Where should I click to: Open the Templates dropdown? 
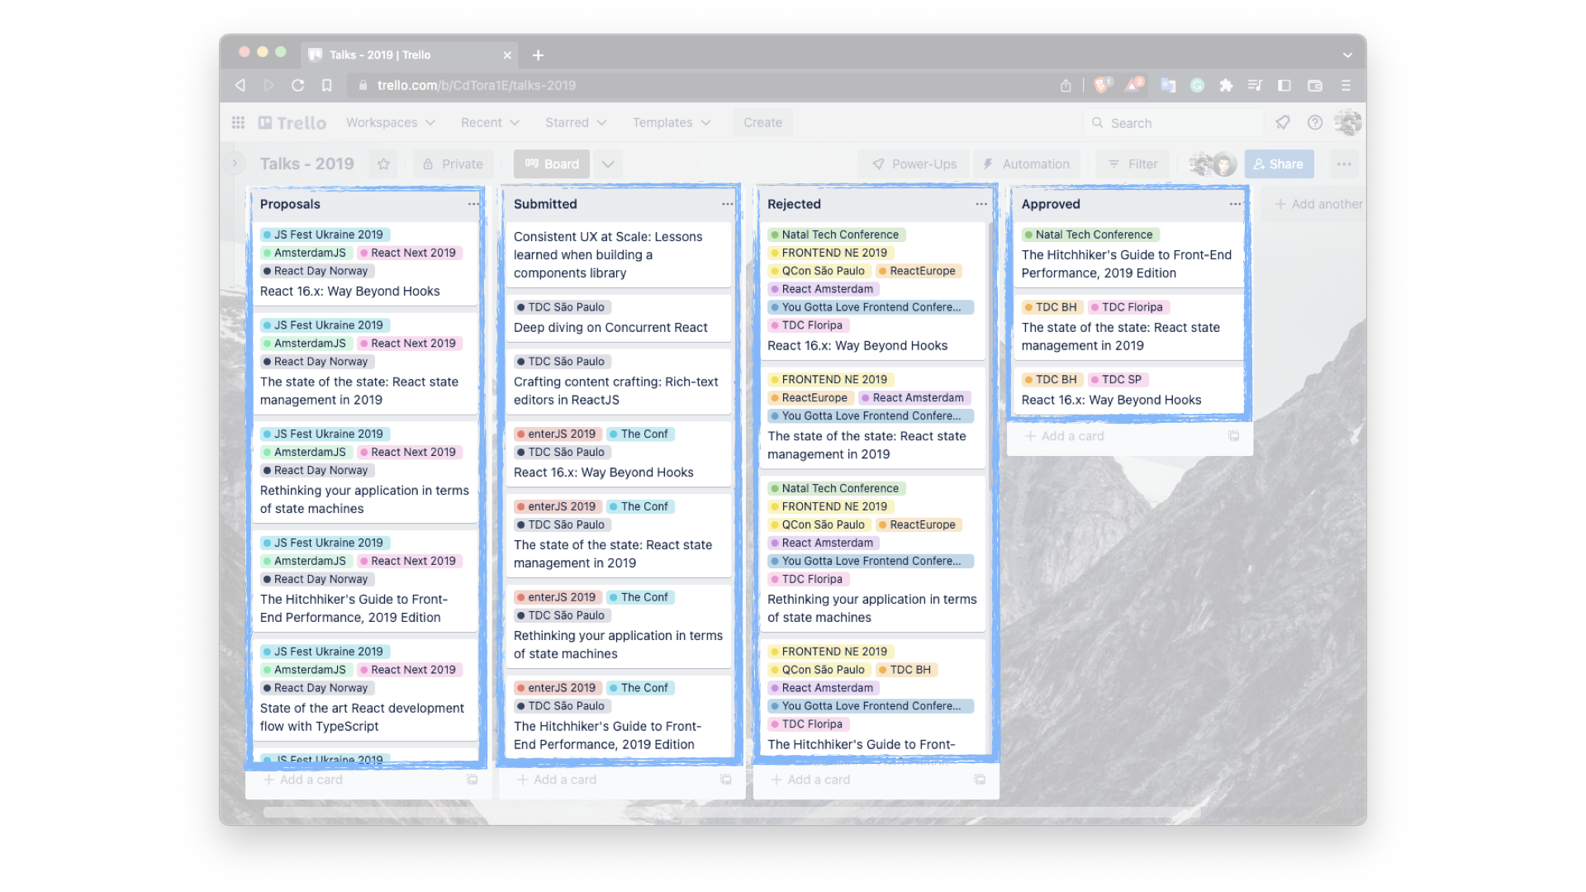tap(672, 123)
